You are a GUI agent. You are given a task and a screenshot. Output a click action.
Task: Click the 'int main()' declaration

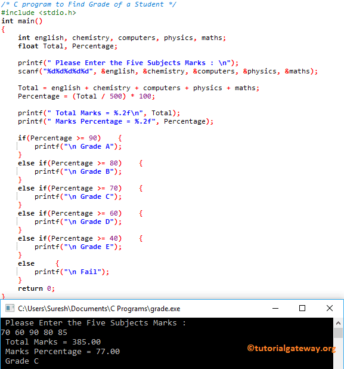[22, 21]
